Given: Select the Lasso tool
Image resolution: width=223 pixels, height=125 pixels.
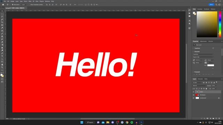Looking at the screenshot, I should point(2,17).
